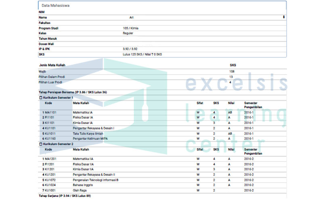Viewport: 323px width, 199px height.
Task: Click the Bahasa Inggris course name
Action: pos(83,185)
